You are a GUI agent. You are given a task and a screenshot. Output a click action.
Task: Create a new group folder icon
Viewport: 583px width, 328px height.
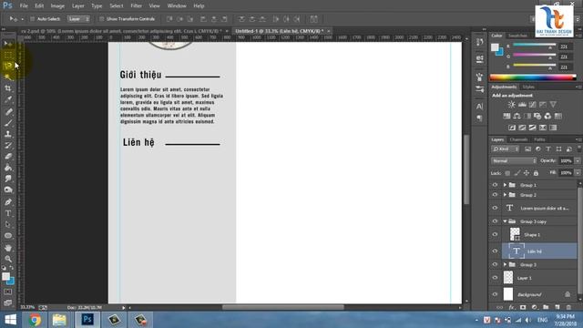pyautogui.click(x=546, y=307)
